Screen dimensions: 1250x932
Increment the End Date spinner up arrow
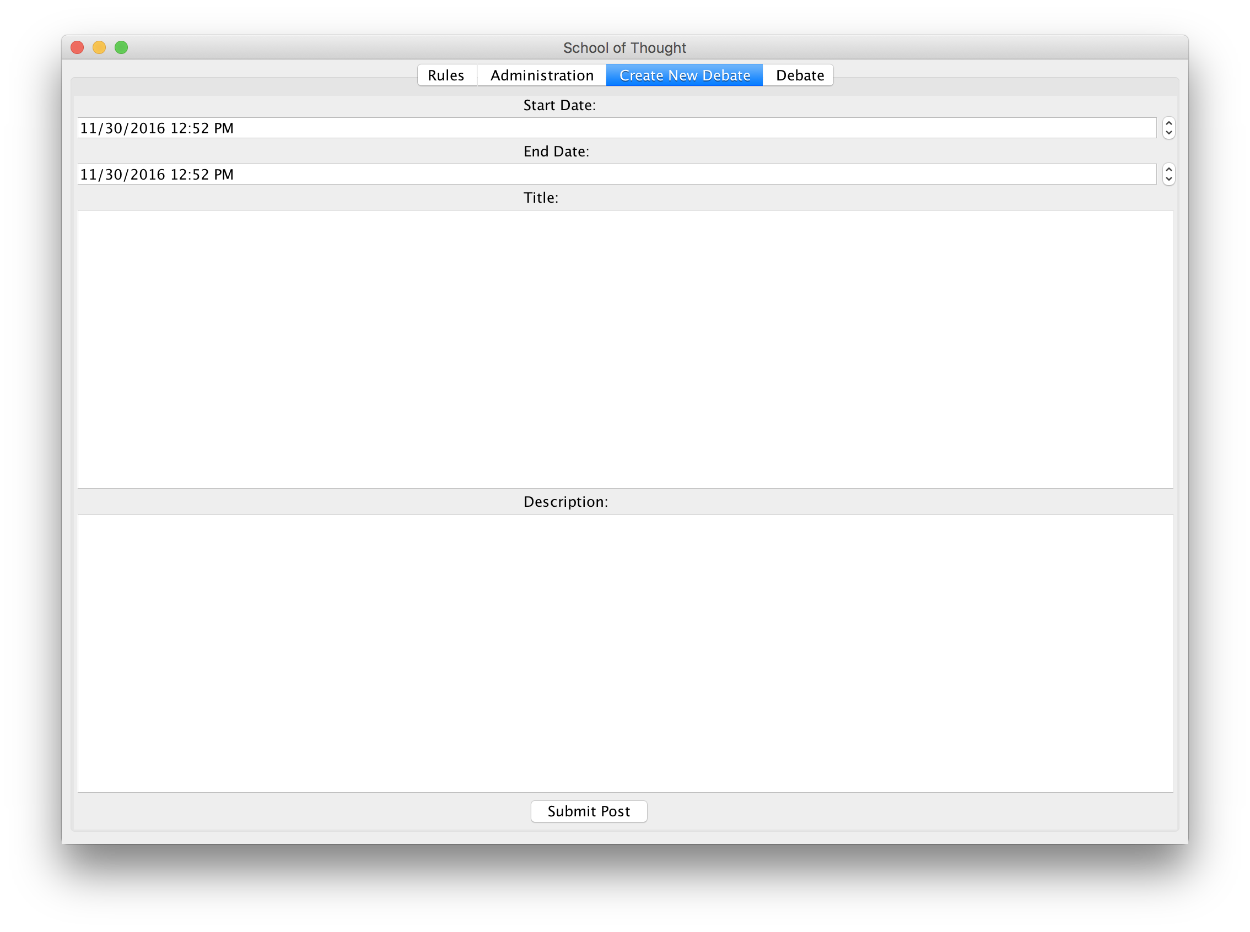(1169, 169)
